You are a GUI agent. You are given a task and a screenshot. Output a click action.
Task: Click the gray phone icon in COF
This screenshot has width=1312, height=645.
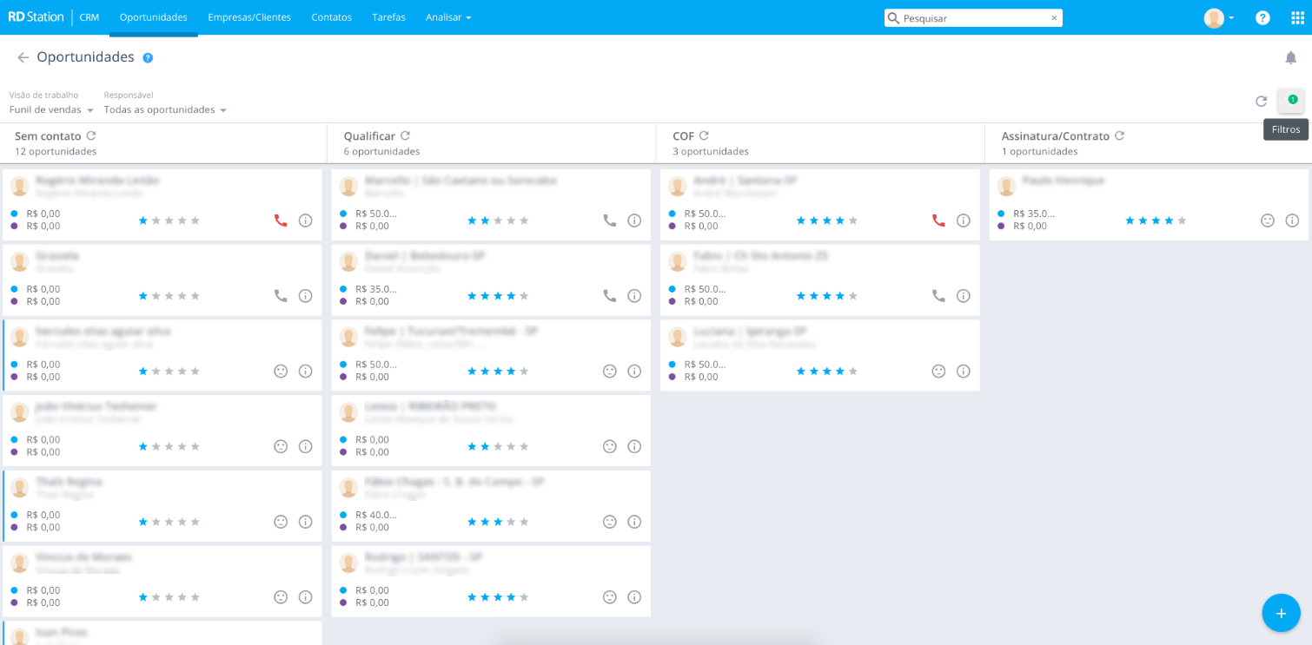[938, 296]
